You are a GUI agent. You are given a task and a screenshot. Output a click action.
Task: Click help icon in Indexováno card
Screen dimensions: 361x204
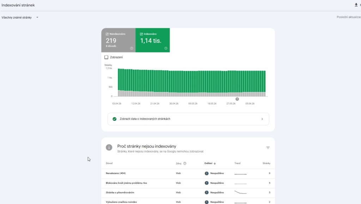coord(166,48)
